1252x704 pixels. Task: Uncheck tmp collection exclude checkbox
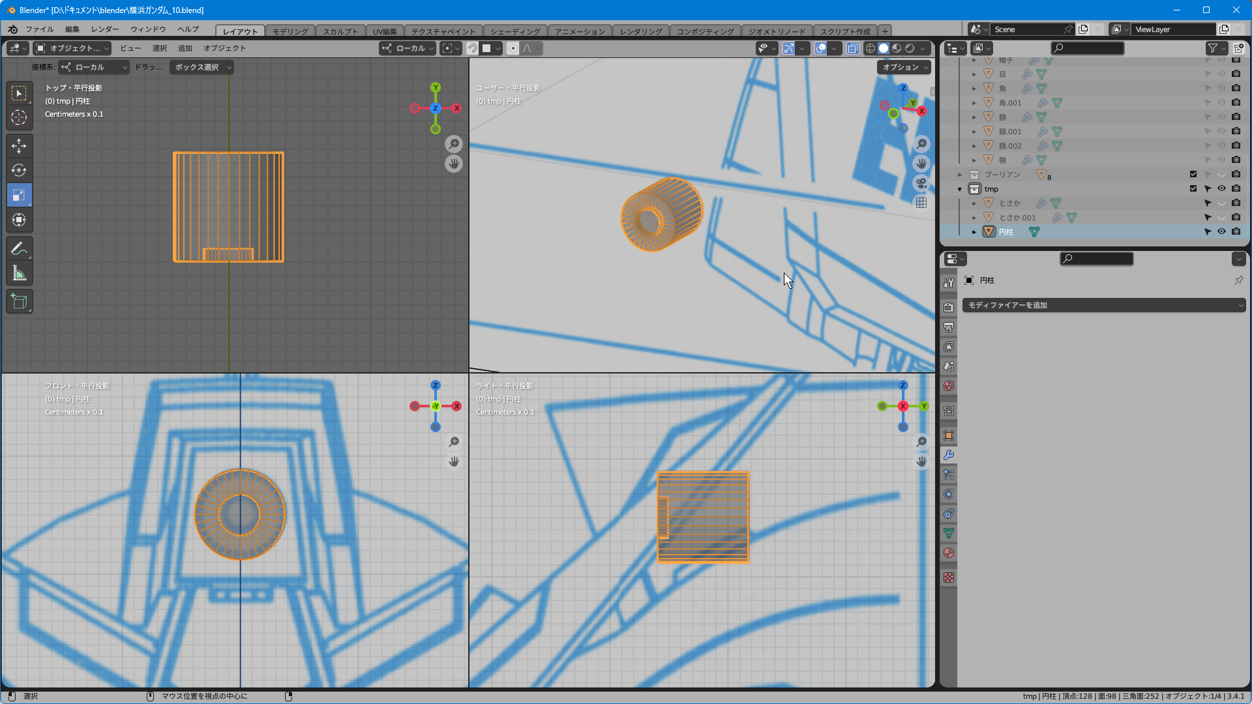[x=1193, y=188]
